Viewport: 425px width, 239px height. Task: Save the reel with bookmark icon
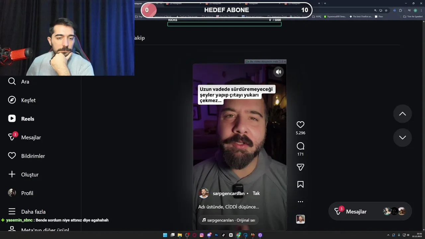pyautogui.click(x=300, y=185)
